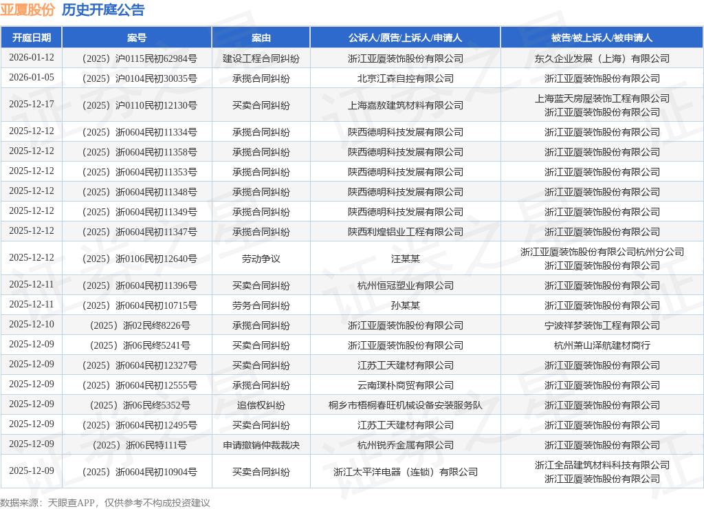Click plaintiff 北京江森自控有限公司
The height and width of the screenshot is (509, 704).
point(406,78)
